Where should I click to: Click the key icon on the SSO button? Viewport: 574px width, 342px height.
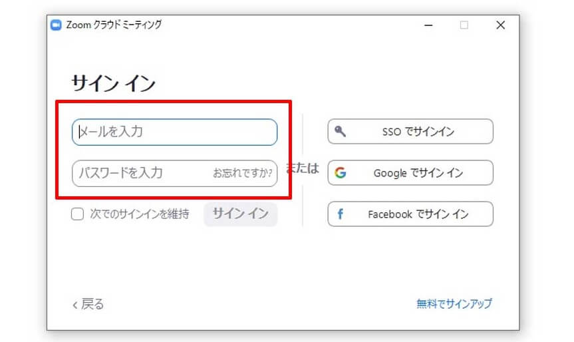tap(340, 131)
